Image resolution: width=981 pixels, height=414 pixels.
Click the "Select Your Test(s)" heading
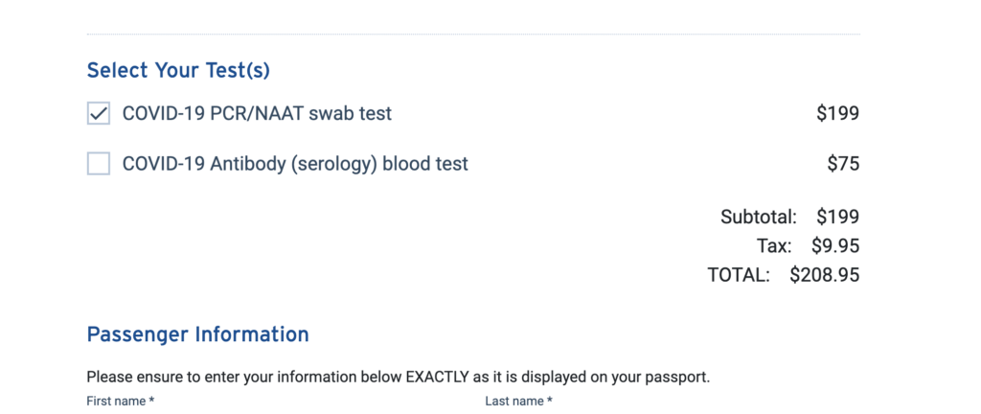[x=178, y=71]
